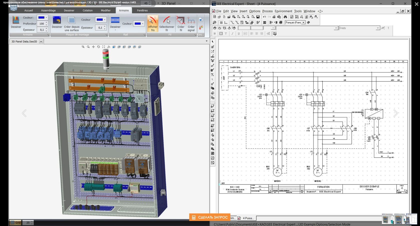The image size is (420, 226).
Task: Expand the Rail Dessiner dropdown arrow
Action: point(115,30)
